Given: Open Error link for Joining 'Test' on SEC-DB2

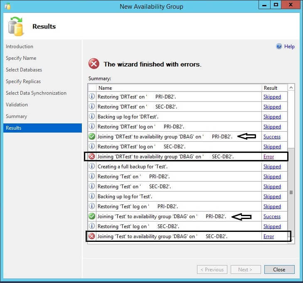Looking at the screenshot, I should (269, 236).
